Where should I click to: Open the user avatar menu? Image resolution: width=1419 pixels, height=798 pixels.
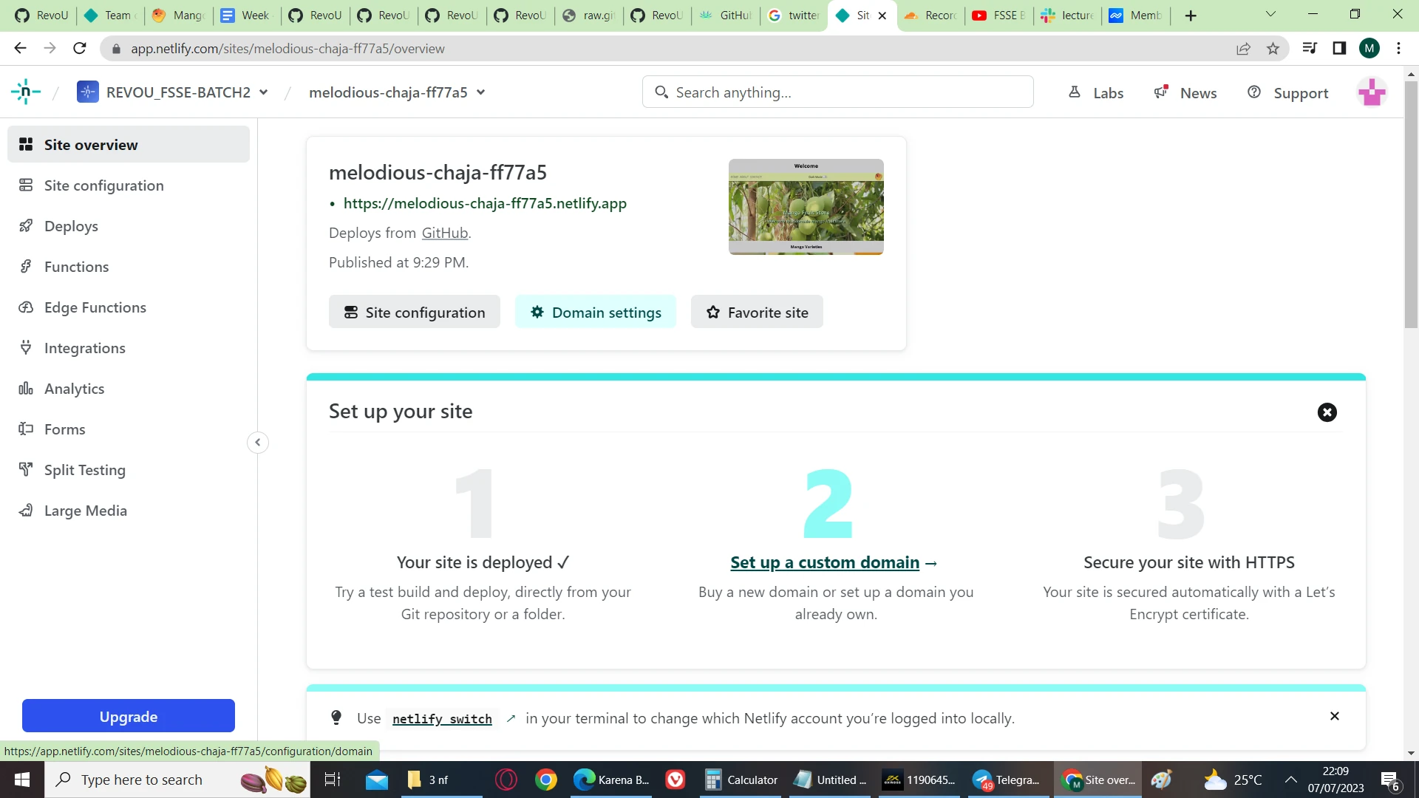pyautogui.click(x=1372, y=92)
